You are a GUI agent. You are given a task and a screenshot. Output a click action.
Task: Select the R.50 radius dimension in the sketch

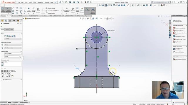point(77,68)
